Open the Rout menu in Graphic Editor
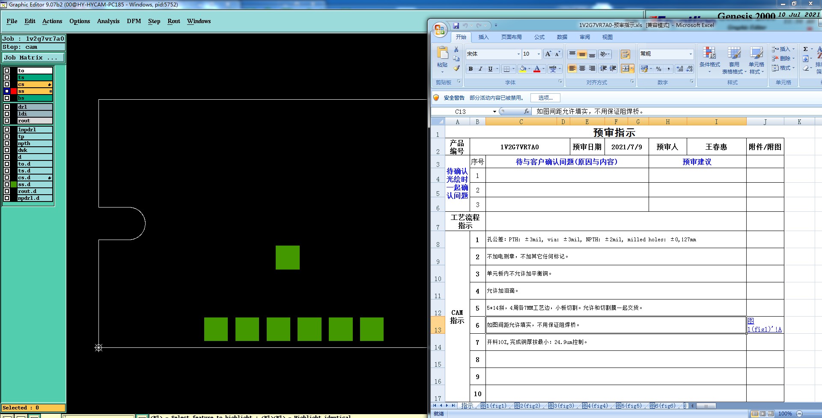Screen dimensions: 822x418 point(174,21)
